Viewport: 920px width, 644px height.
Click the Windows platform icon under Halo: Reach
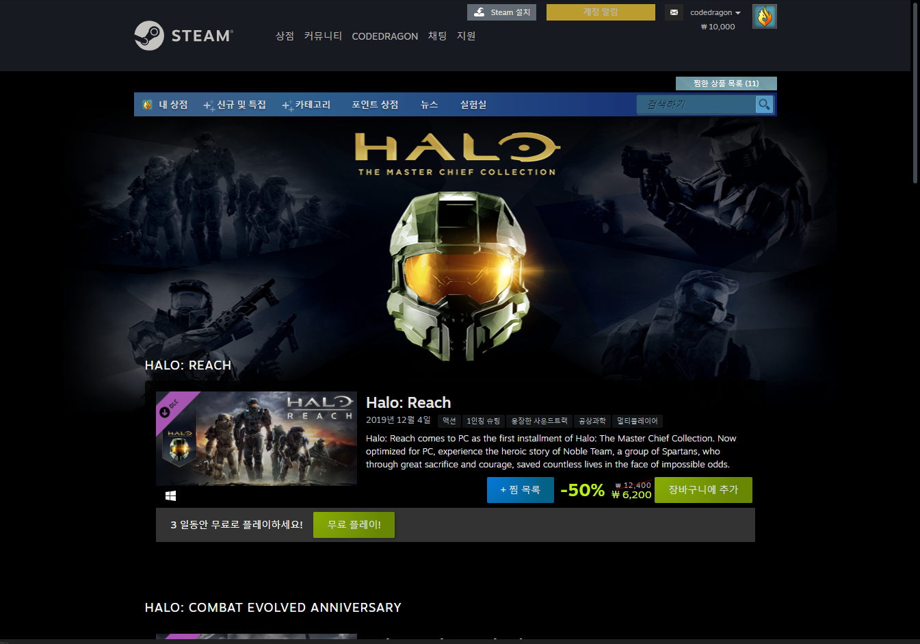click(171, 495)
